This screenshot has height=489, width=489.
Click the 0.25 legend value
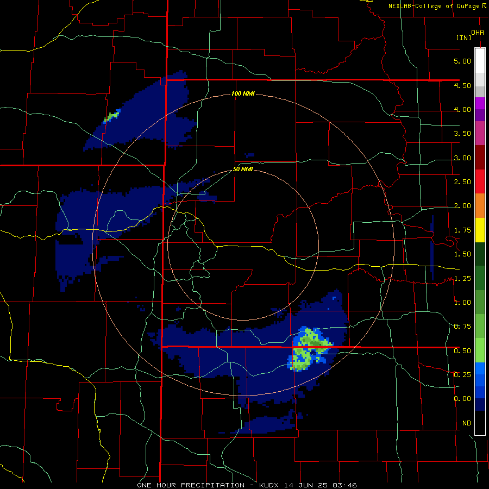tap(462, 374)
